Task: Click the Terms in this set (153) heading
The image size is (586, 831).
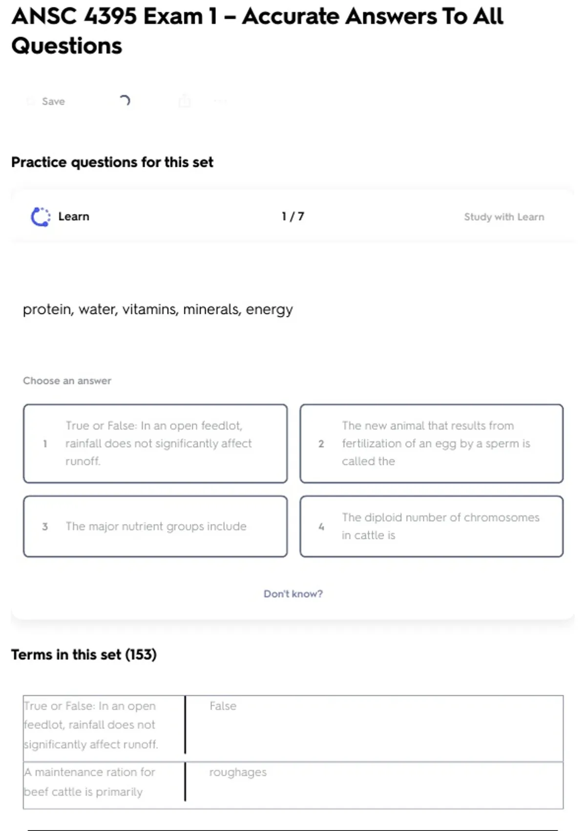Action: (x=84, y=655)
